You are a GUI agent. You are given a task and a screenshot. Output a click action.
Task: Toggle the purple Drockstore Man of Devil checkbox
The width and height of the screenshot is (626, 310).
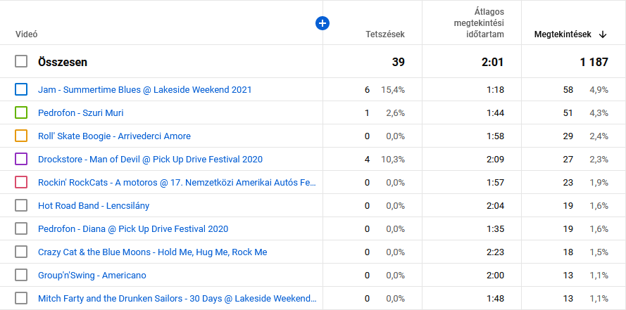pyautogui.click(x=21, y=159)
